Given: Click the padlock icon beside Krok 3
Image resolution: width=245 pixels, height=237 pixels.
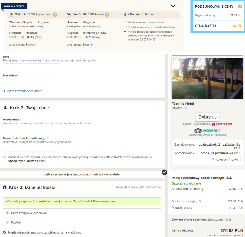Looking at the screenshot, I should 5,187.
